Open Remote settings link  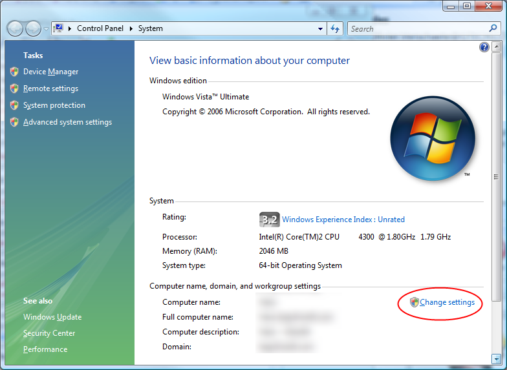point(50,88)
